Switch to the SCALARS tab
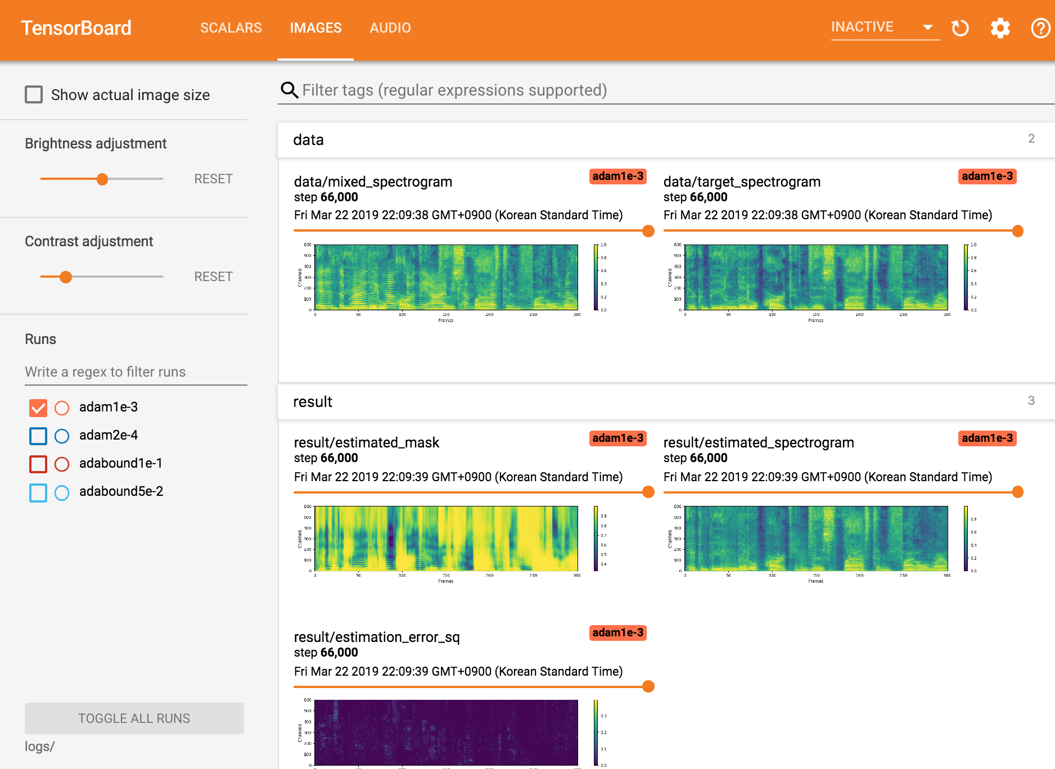The width and height of the screenshot is (1055, 769). click(x=231, y=28)
